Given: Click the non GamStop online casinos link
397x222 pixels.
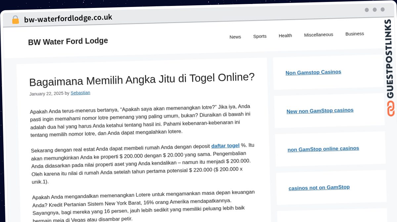Looking at the screenshot, I should [323, 149].
